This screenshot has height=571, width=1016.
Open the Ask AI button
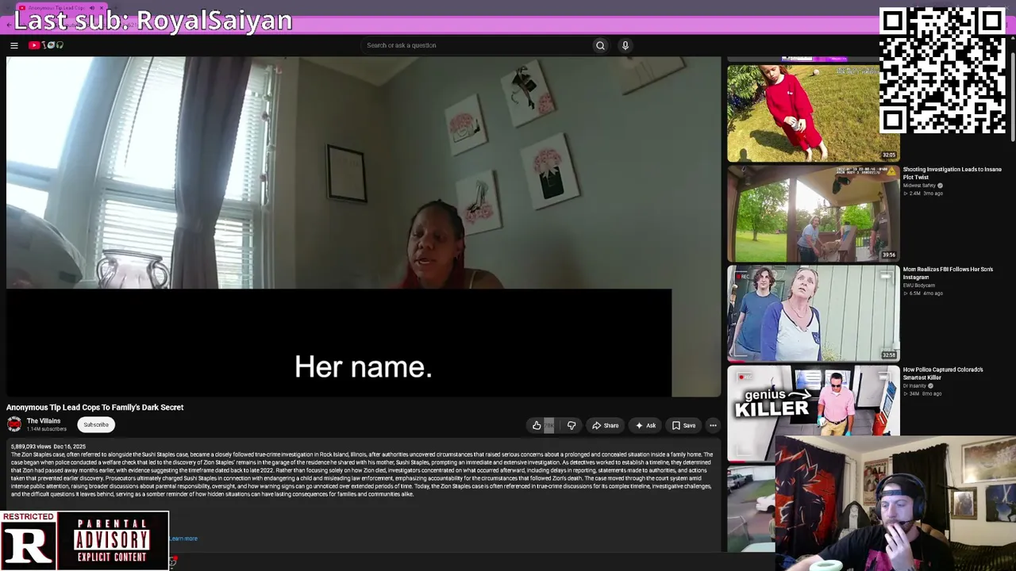[645, 426]
